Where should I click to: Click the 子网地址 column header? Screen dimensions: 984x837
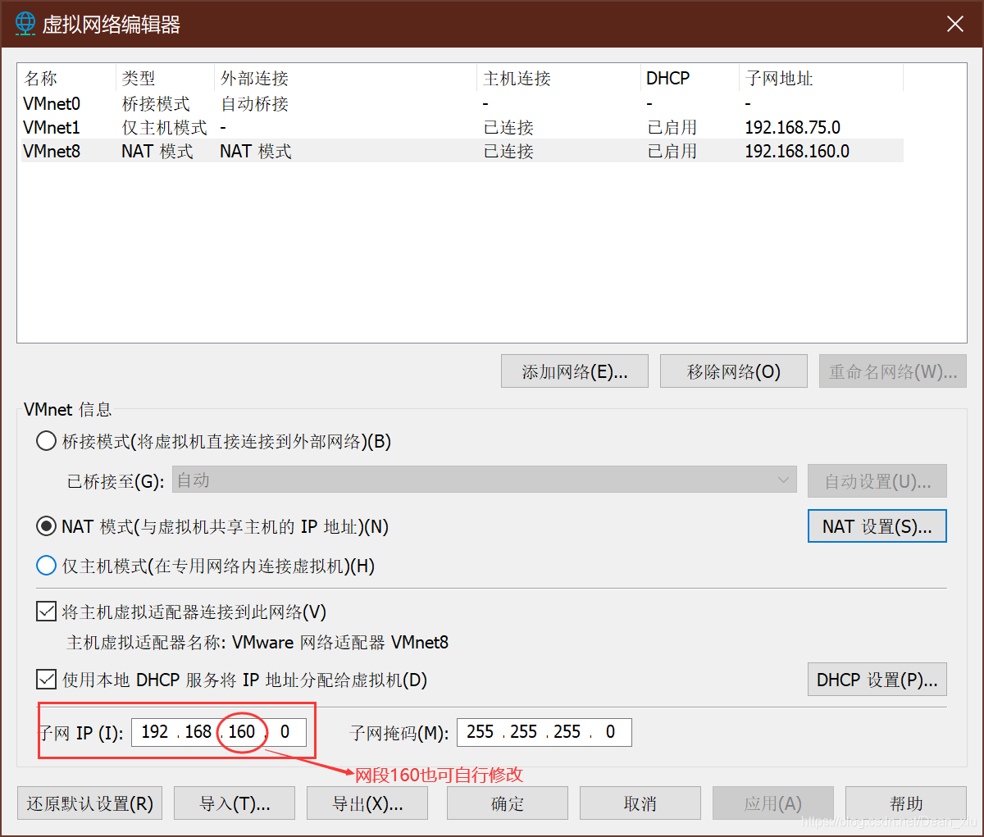point(822,79)
